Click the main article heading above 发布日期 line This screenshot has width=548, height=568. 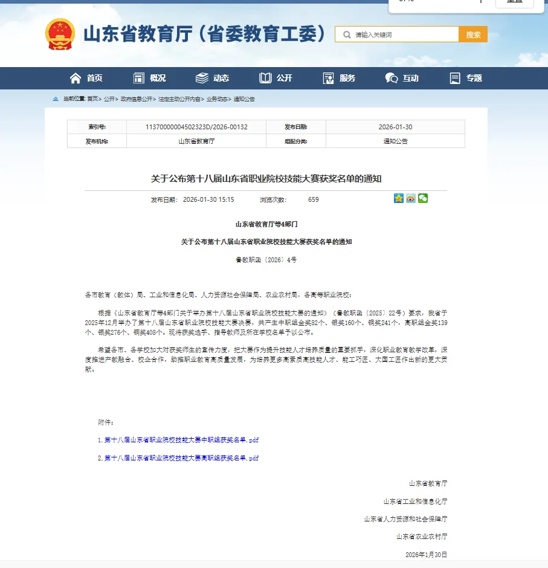[266, 179]
